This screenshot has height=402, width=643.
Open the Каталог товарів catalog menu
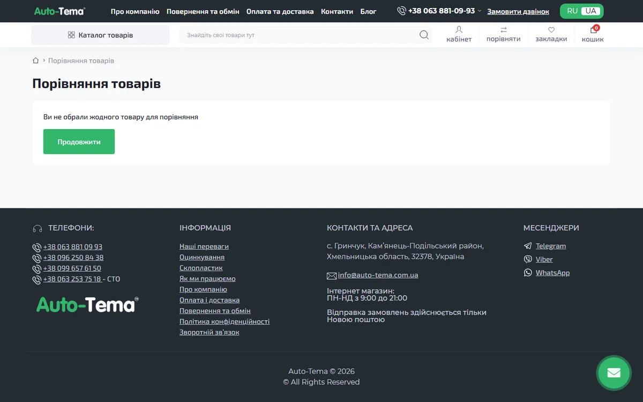coord(101,35)
